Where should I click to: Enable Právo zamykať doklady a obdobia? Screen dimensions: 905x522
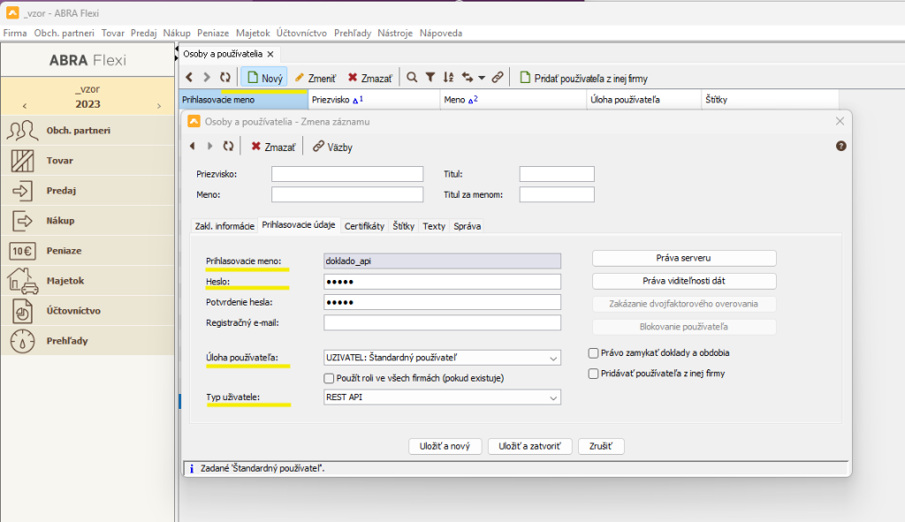593,353
